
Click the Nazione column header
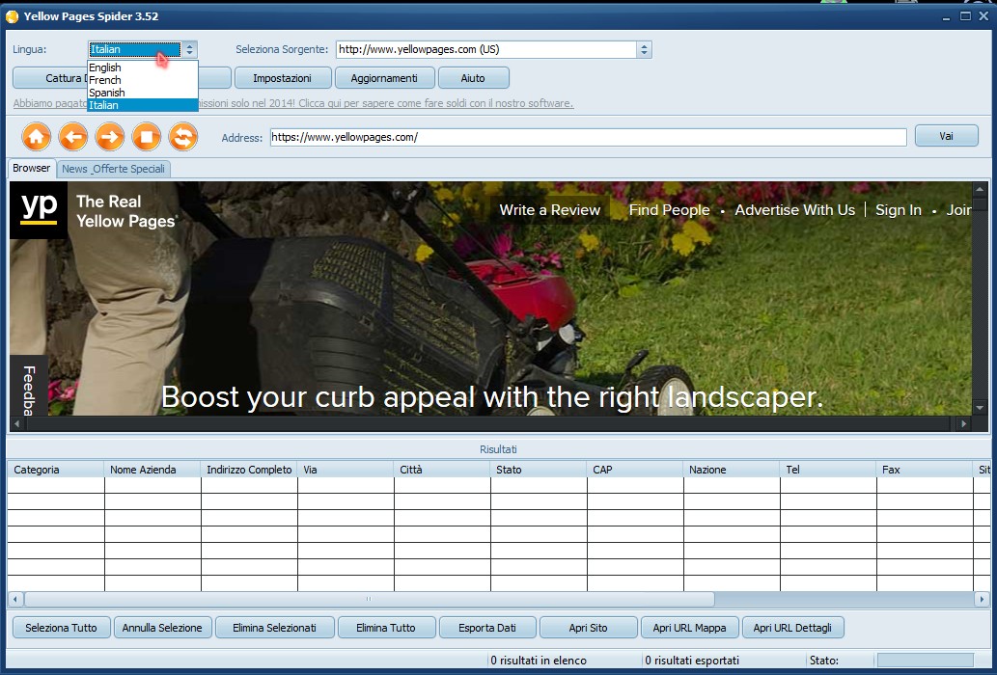coord(732,470)
